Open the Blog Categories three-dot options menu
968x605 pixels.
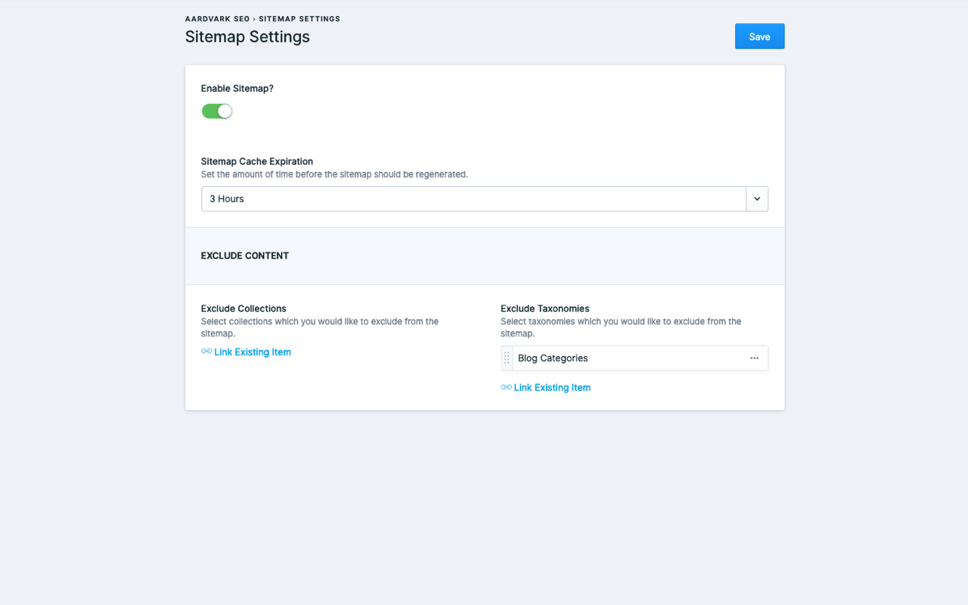pos(754,358)
